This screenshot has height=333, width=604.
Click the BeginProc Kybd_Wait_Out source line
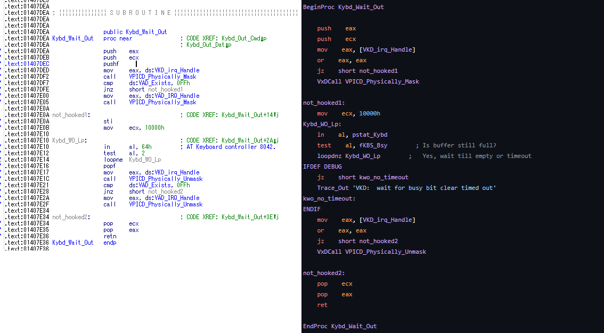coord(343,7)
